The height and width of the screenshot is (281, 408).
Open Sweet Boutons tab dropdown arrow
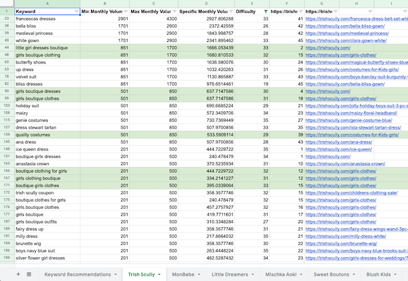(354, 275)
